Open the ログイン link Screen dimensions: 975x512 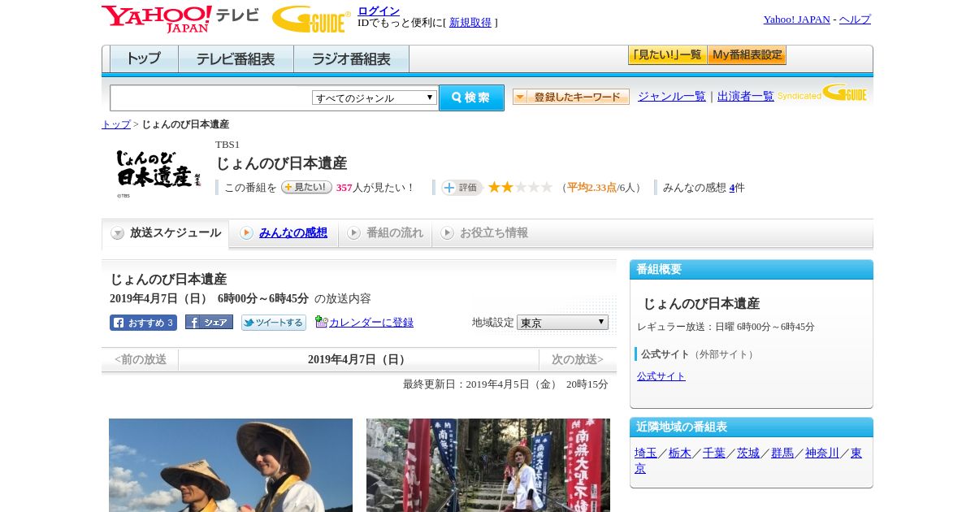[x=379, y=11]
